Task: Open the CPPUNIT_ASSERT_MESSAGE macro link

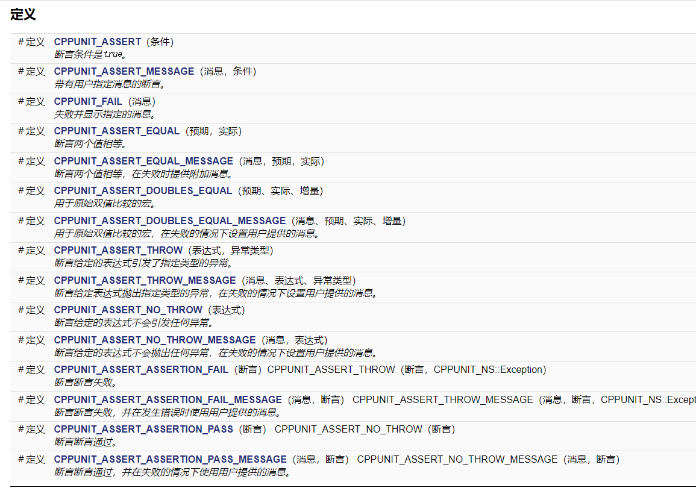Action: click(124, 72)
